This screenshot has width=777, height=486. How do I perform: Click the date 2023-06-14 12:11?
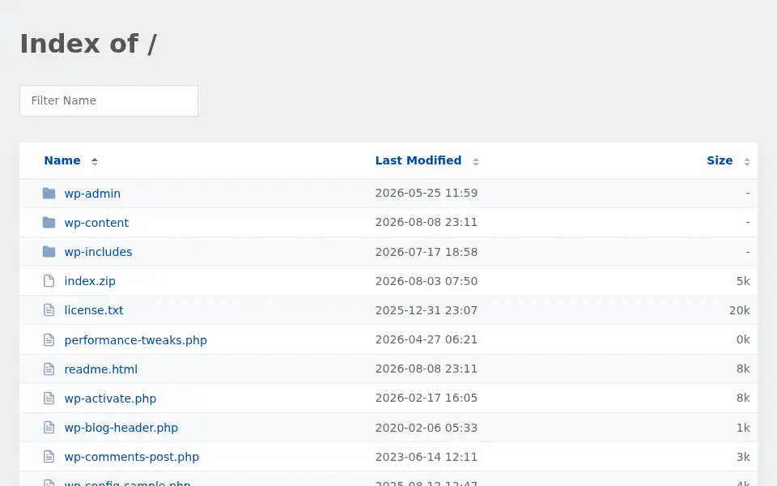tap(427, 457)
